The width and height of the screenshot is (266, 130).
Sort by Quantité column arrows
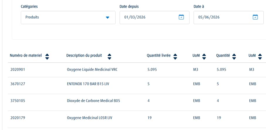pyautogui.click(x=234, y=57)
